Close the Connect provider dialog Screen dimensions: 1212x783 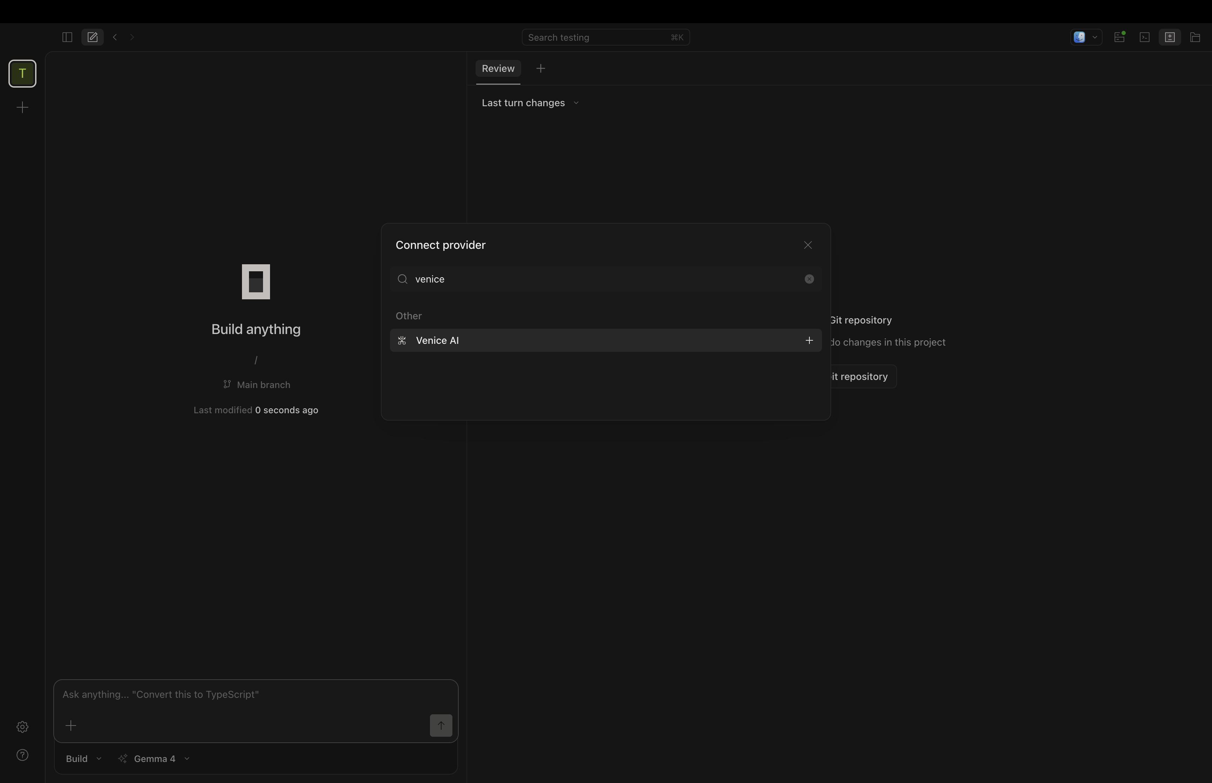pos(808,245)
